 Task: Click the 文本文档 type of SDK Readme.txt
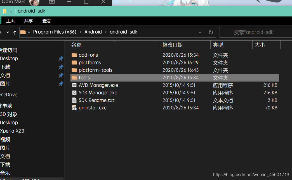click(223, 100)
